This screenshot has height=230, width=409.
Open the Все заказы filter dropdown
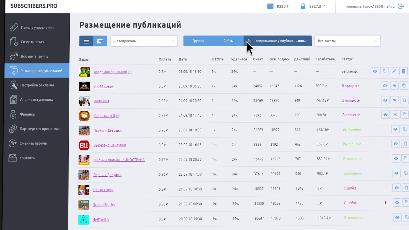click(x=348, y=41)
